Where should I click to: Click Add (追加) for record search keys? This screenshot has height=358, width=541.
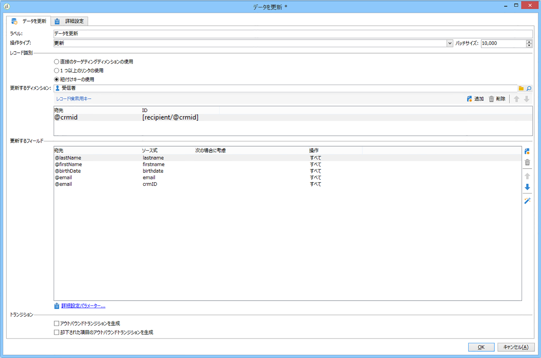tap(475, 99)
